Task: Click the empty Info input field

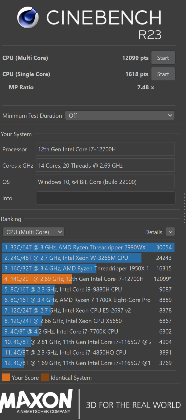Action: (105, 198)
